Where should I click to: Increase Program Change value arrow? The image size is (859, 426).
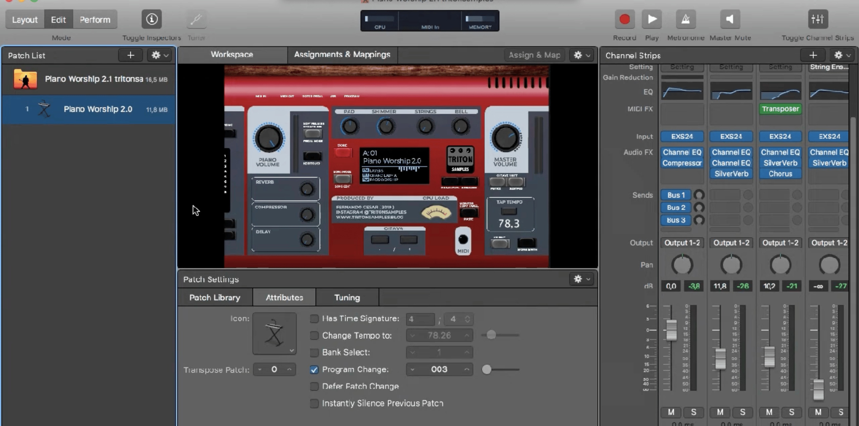[467, 369]
